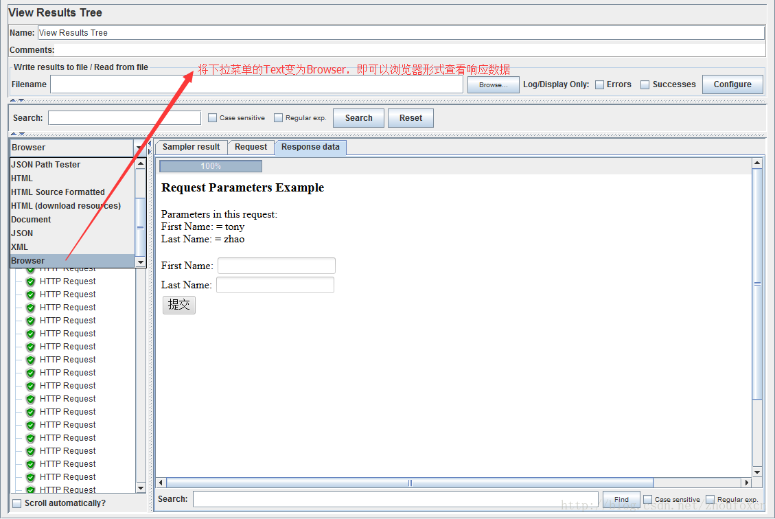Click response panel's horizontal scroll right arrow
This screenshot has width=775, height=519.
(x=747, y=483)
